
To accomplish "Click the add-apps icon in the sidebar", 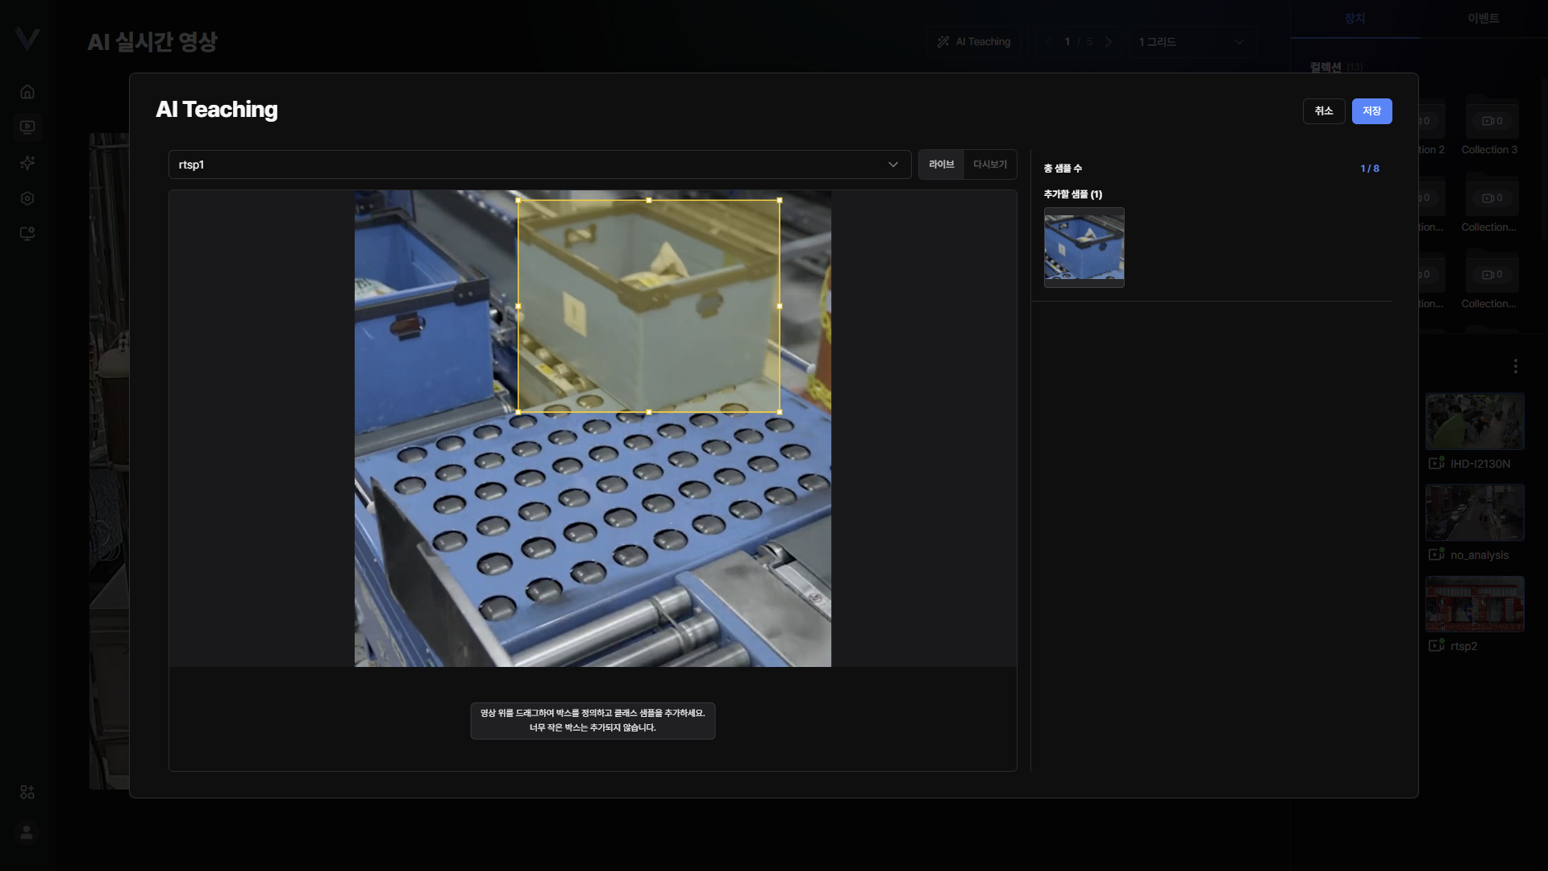I will click(x=27, y=792).
